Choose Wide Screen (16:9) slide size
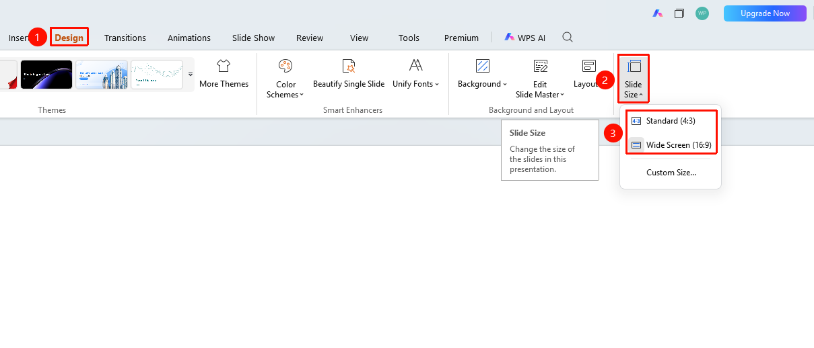Screen dimensions: 814x348 pyautogui.click(x=671, y=144)
